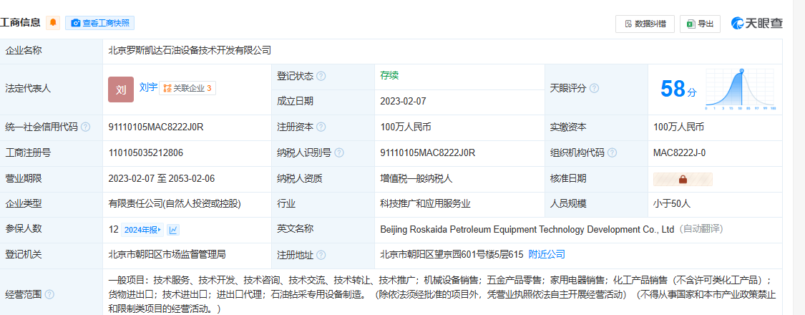
Task: Open legal representative 刘宇 link
Action: [148, 87]
